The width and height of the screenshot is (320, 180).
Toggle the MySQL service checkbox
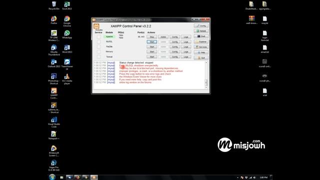[98, 41]
